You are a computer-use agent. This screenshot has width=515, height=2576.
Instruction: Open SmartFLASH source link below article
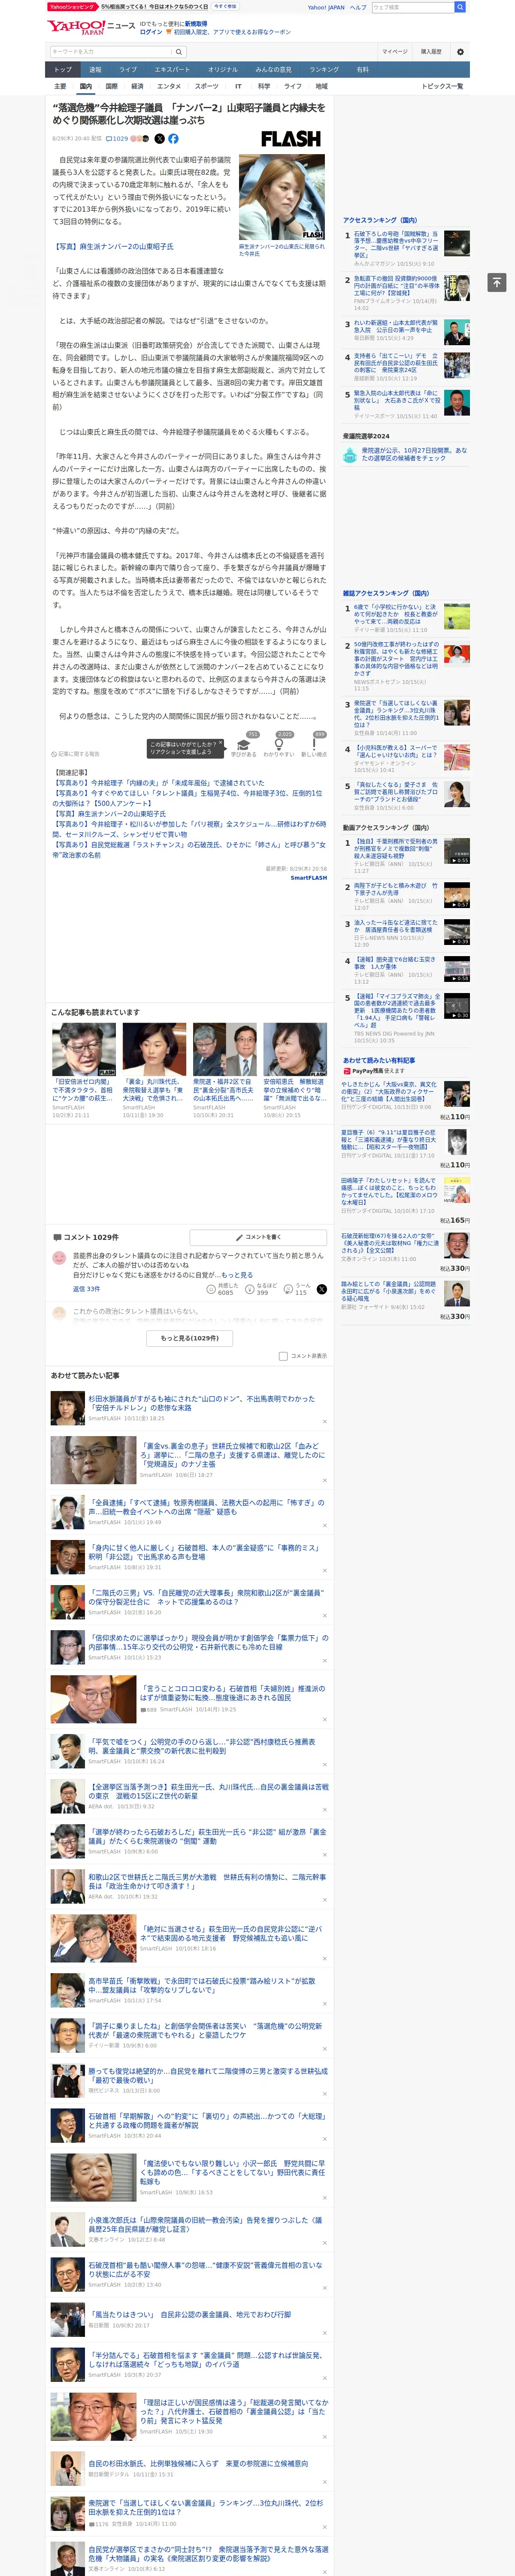coord(308,877)
